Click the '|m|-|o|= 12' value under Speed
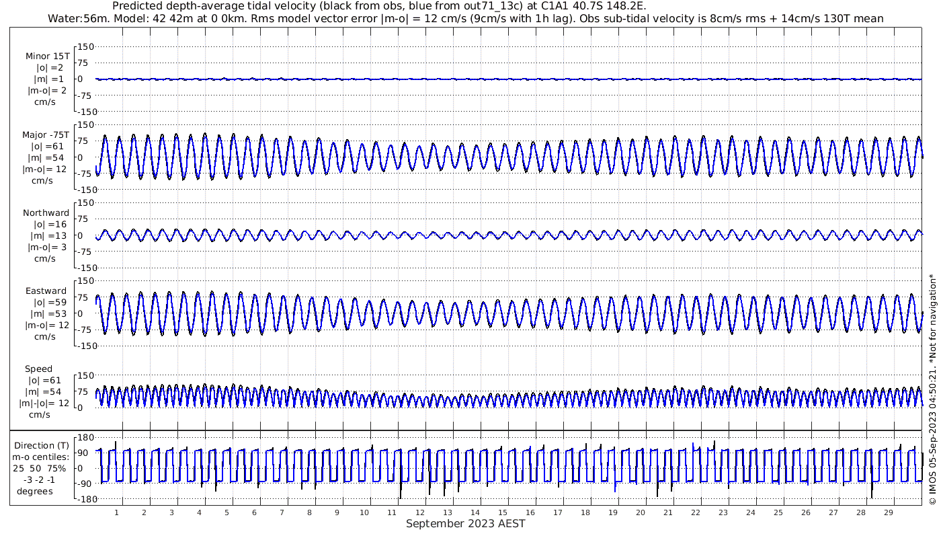This screenshot has width=941, height=538. [x=43, y=403]
